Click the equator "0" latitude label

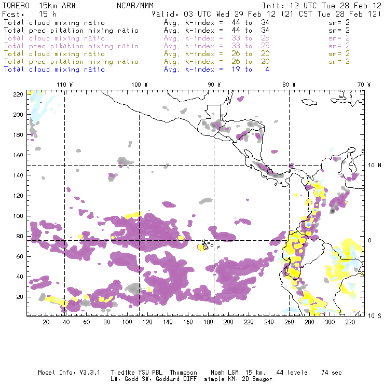(x=370, y=240)
